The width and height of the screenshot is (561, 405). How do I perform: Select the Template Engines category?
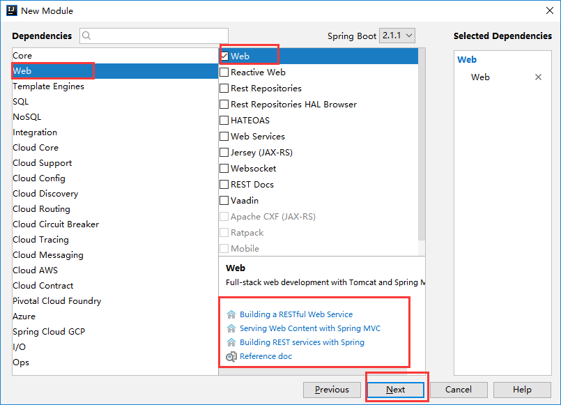tap(49, 86)
